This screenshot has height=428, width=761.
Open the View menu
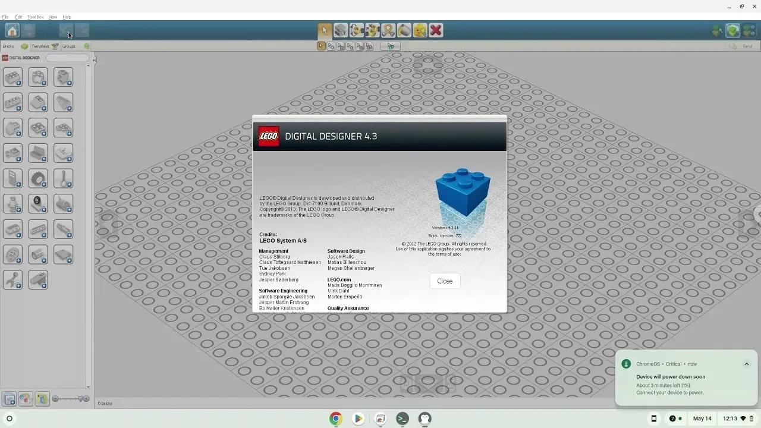pyautogui.click(x=53, y=17)
